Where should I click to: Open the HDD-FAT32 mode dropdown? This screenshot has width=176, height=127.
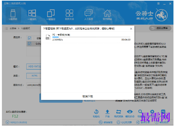click(x=34, y=67)
